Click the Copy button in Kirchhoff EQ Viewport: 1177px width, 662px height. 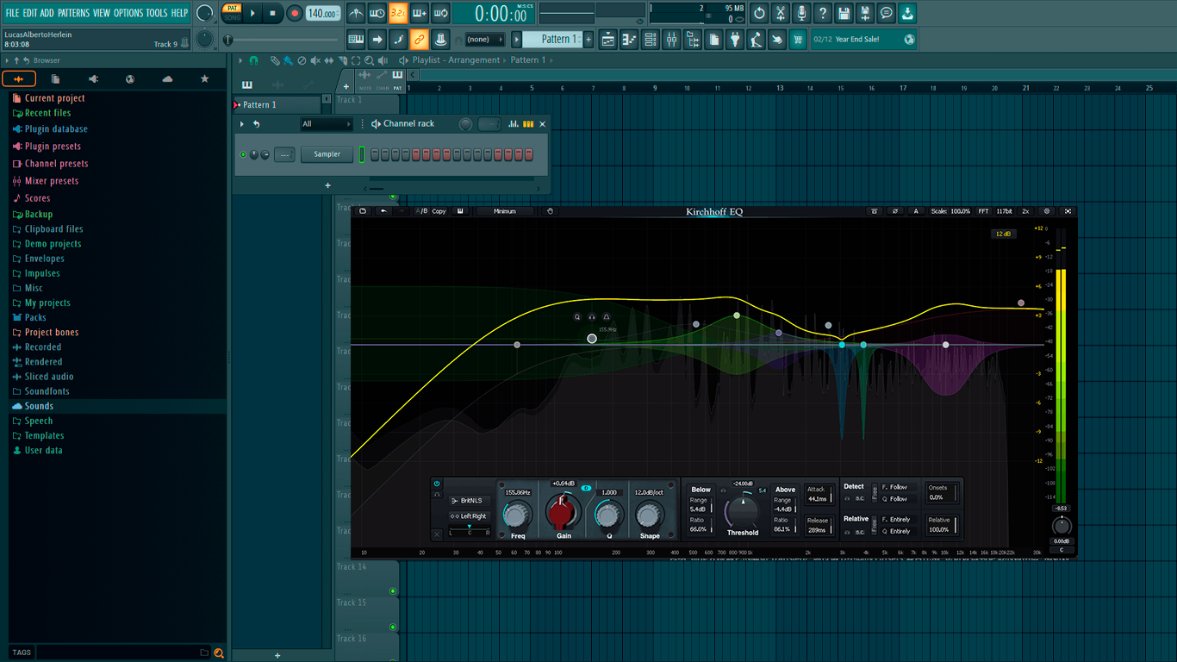pos(439,211)
